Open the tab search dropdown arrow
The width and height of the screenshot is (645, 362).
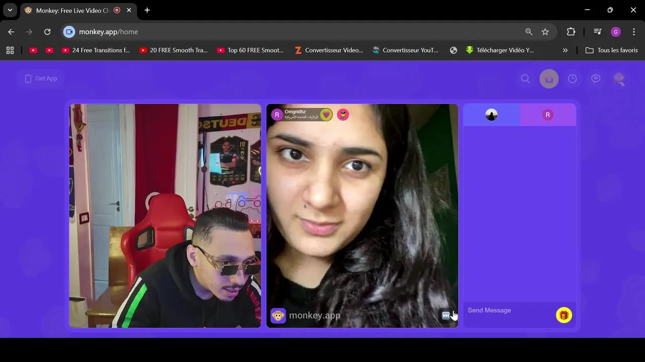pyautogui.click(x=10, y=10)
